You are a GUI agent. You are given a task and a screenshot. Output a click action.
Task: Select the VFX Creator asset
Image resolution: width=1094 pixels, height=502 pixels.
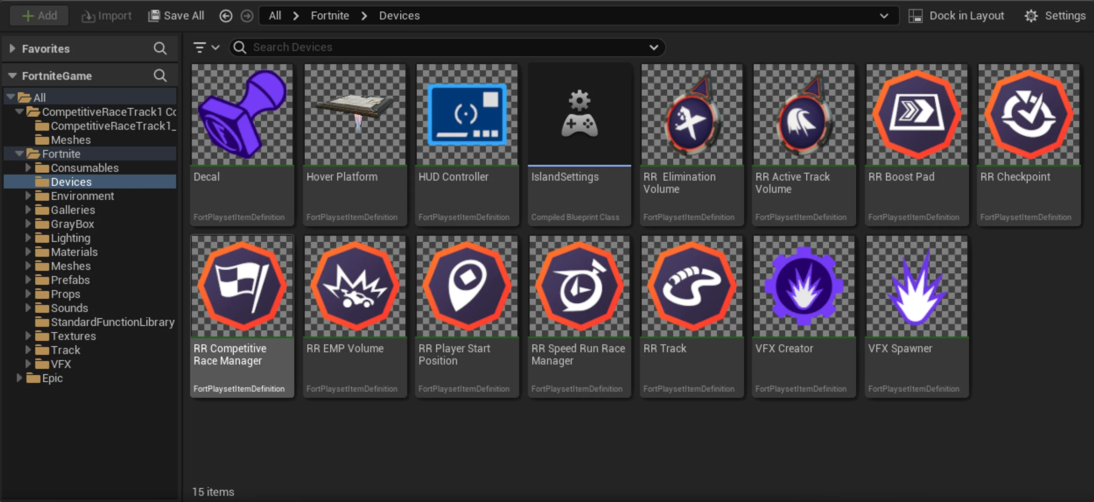pyautogui.click(x=804, y=316)
